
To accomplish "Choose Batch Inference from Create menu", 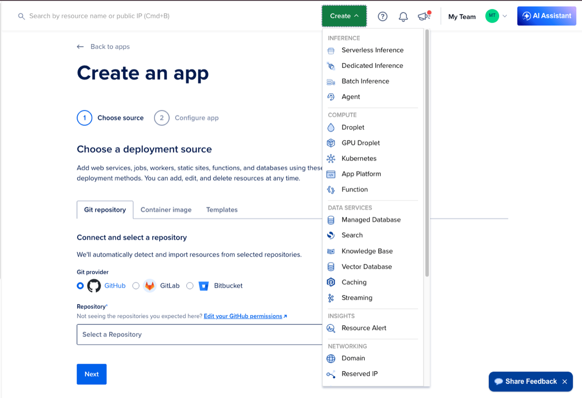I will [372, 82].
